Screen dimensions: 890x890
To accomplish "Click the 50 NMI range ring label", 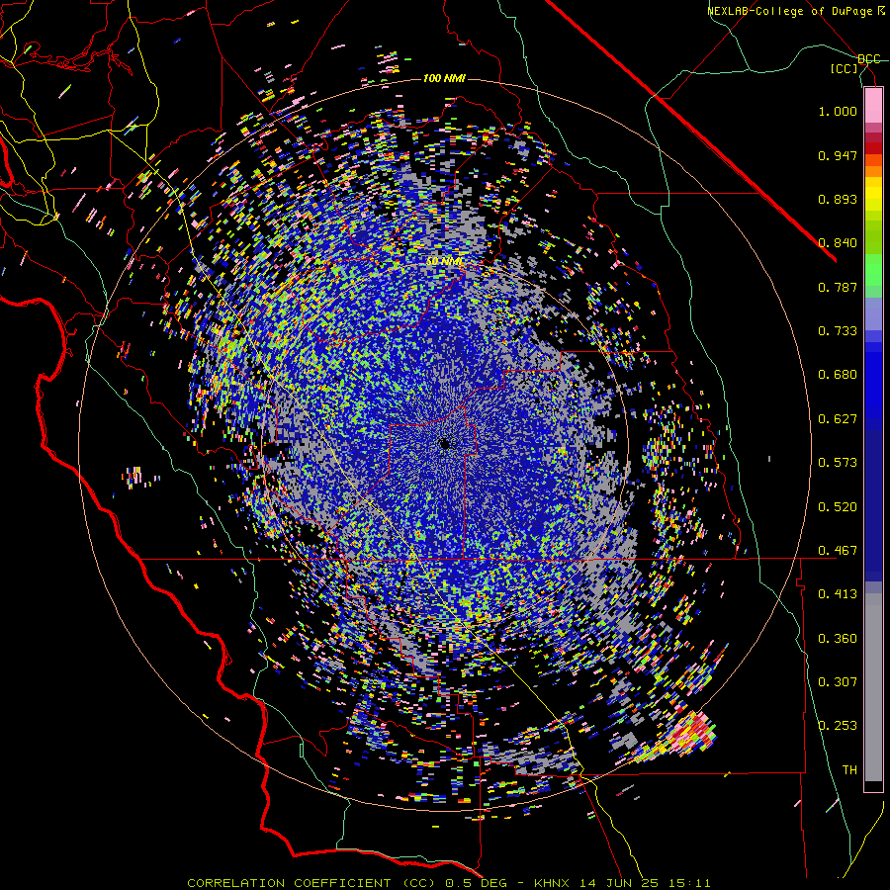I will click(x=445, y=262).
